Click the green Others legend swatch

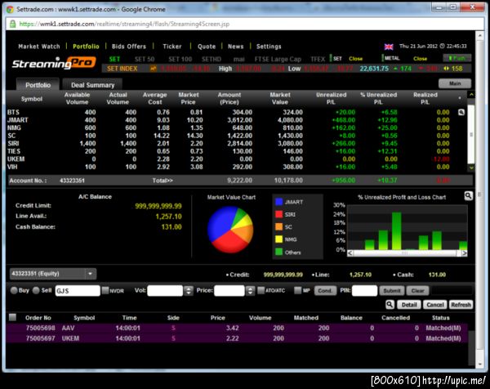278,252
